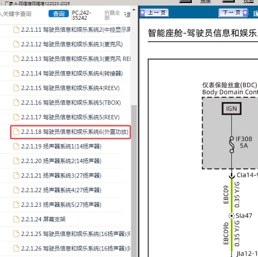Image resolution: width=258 pixels, height=257 pixels.
Task: Click document icon of 2.2.1.14 row
Action: pyautogui.click(x=16, y=73)
